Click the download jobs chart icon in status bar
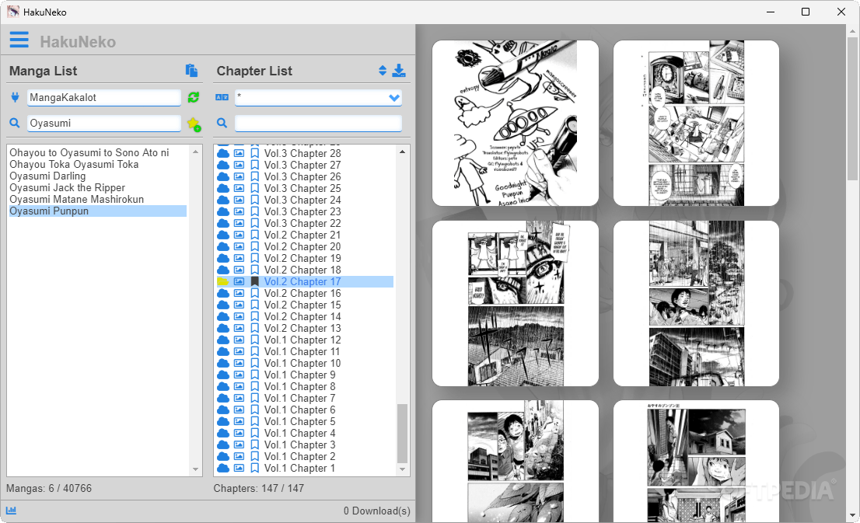This screenshot has height=523, width=860. point(11,511)
